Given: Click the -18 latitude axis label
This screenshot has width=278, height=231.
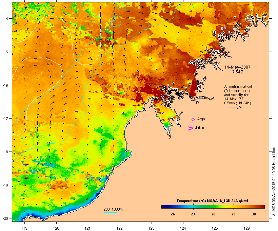Looking at the screenshot, I should [x=5, y=152].
